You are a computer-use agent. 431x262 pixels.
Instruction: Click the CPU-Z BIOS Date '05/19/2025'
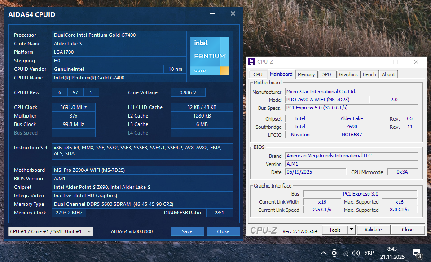(316, 172)
